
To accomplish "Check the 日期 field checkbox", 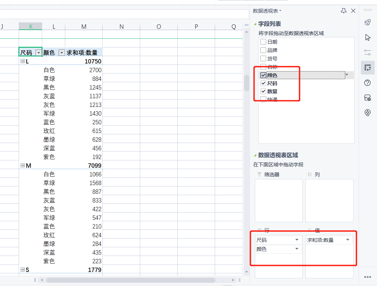I will [x=263, y=42].
